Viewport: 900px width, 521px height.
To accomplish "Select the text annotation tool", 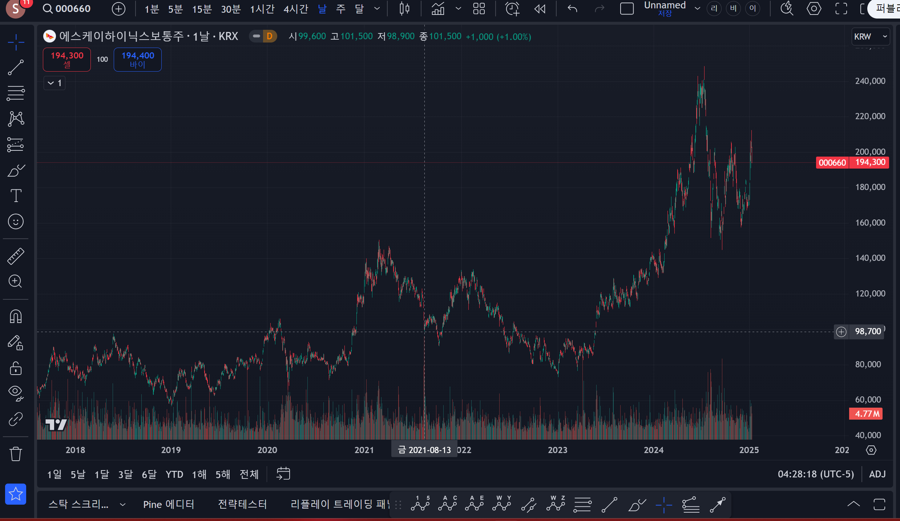I will click(16, 195).
